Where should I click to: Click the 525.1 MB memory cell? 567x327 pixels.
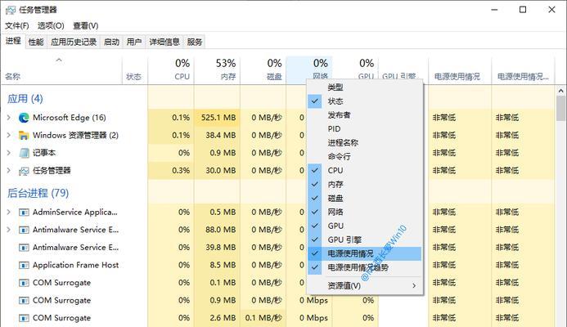pos(217,118)
